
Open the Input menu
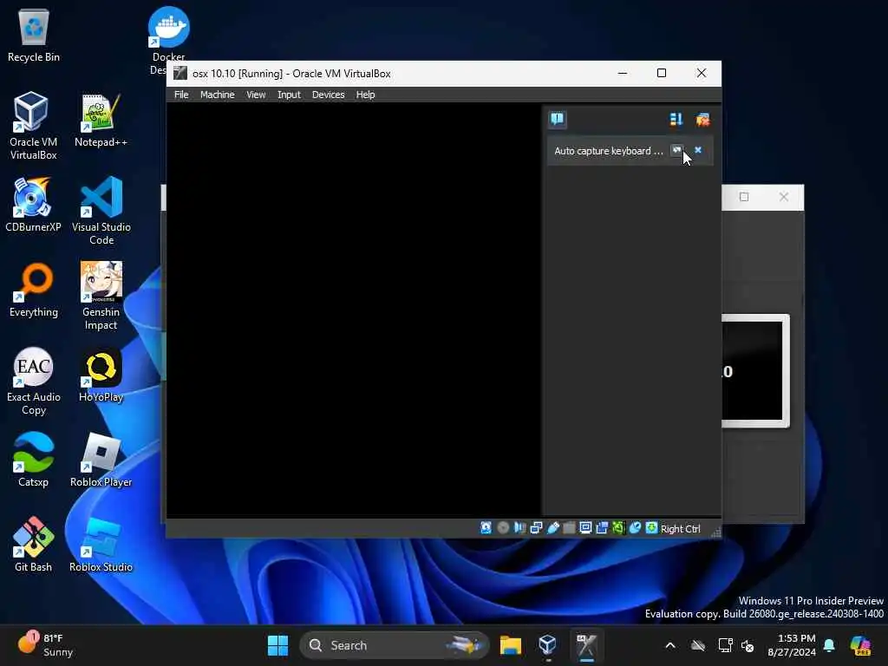pyautogui.click(x=289, y=95)
